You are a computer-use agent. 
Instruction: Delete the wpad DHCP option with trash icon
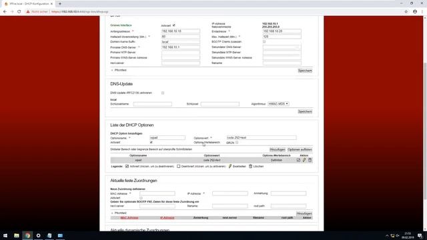tap(310, 160)
